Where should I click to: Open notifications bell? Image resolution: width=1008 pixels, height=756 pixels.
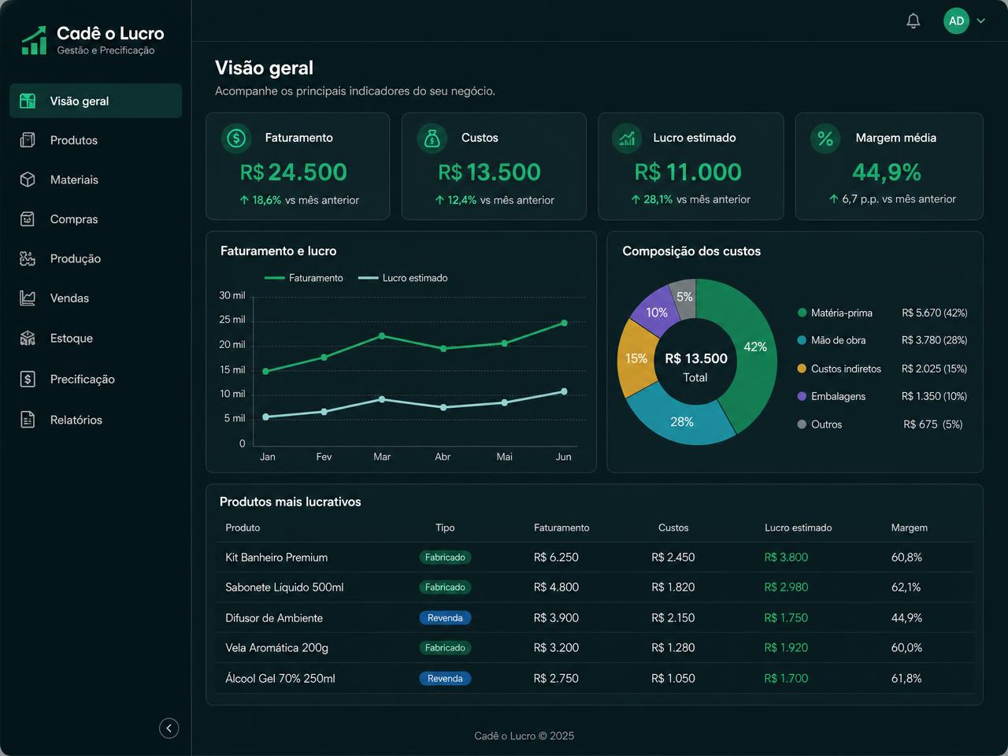[913, 21]
